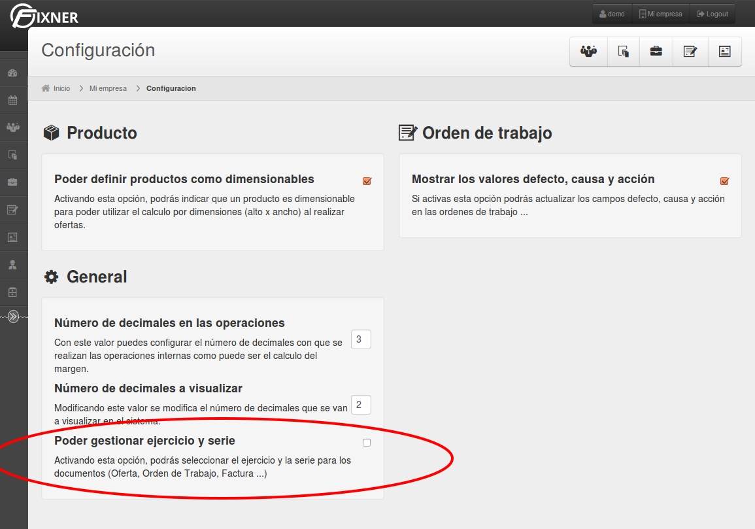Go to Inicio in the breadcrumb
Image resolution: width=755 pixels, height=529 pixels.
tap(61, 88)
